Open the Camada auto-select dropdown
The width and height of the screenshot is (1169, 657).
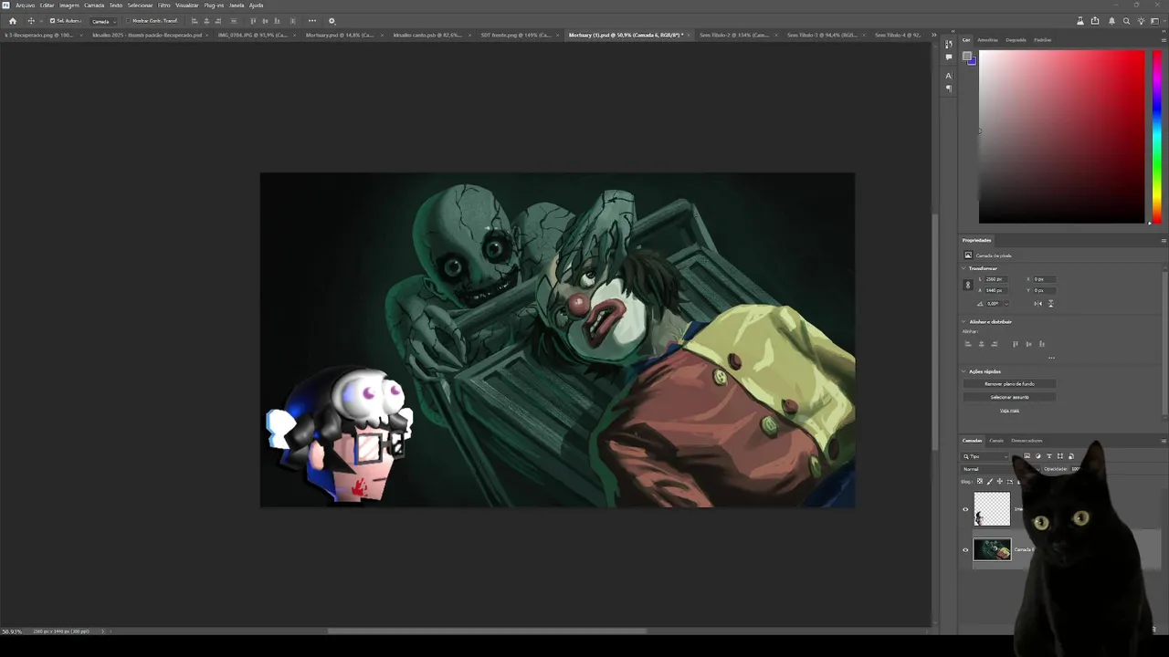(x=105, y=21)
